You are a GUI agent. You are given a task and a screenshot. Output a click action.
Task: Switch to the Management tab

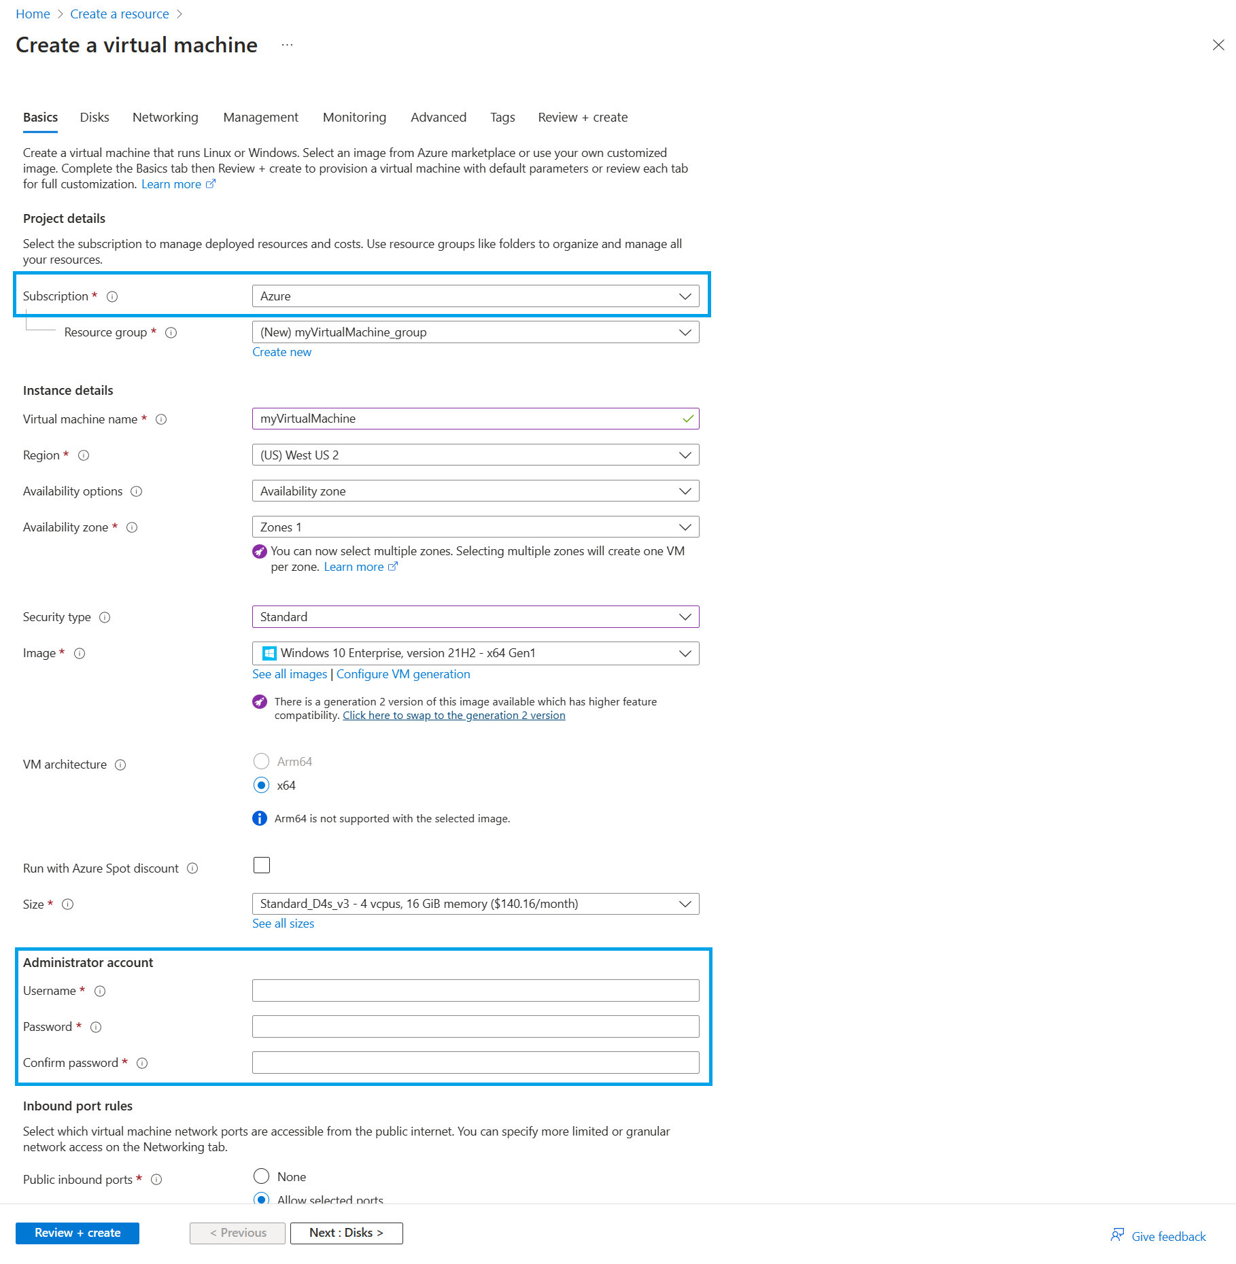[x=260, y=118]
